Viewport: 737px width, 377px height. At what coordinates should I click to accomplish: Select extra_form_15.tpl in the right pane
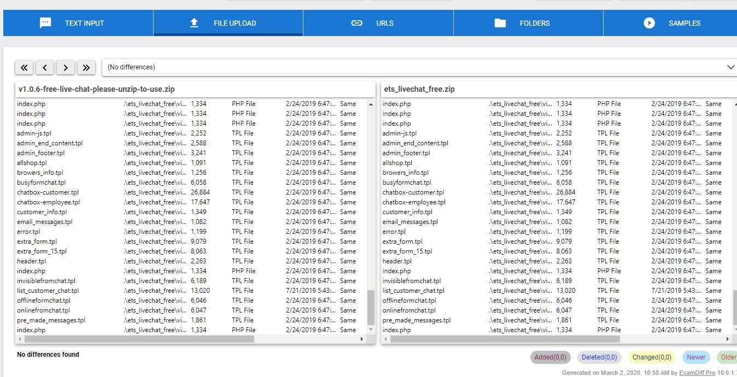click(407, 251)
